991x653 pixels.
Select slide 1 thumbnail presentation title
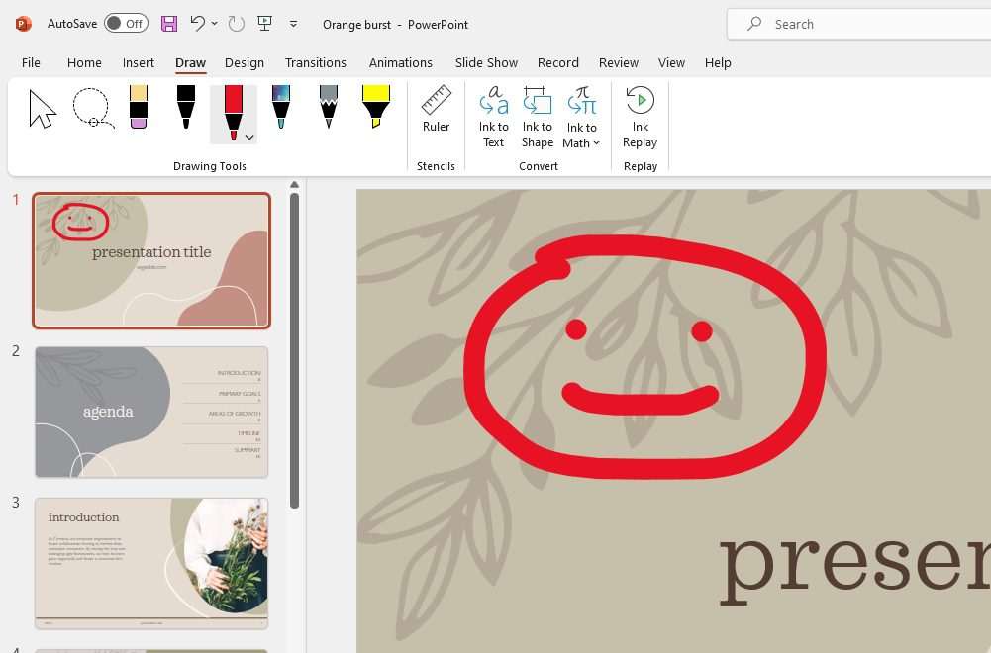tap(151, 261)
